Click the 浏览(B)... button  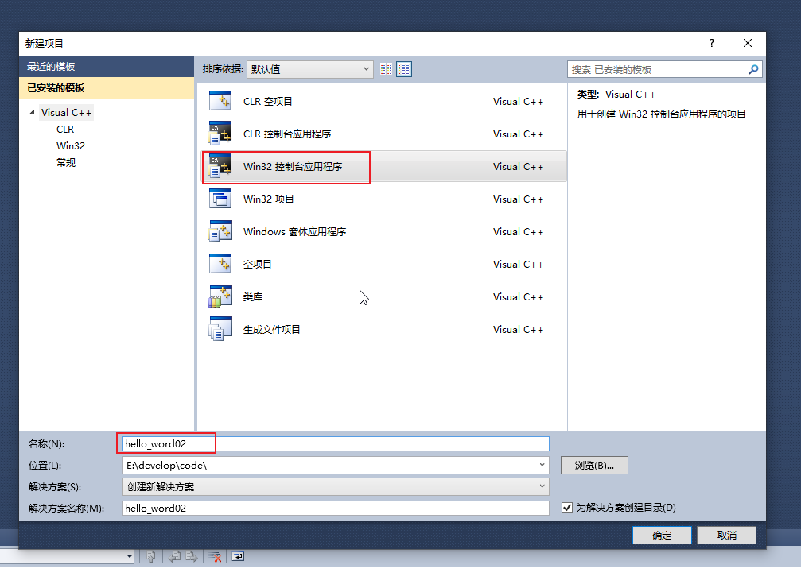coord(594,465)
